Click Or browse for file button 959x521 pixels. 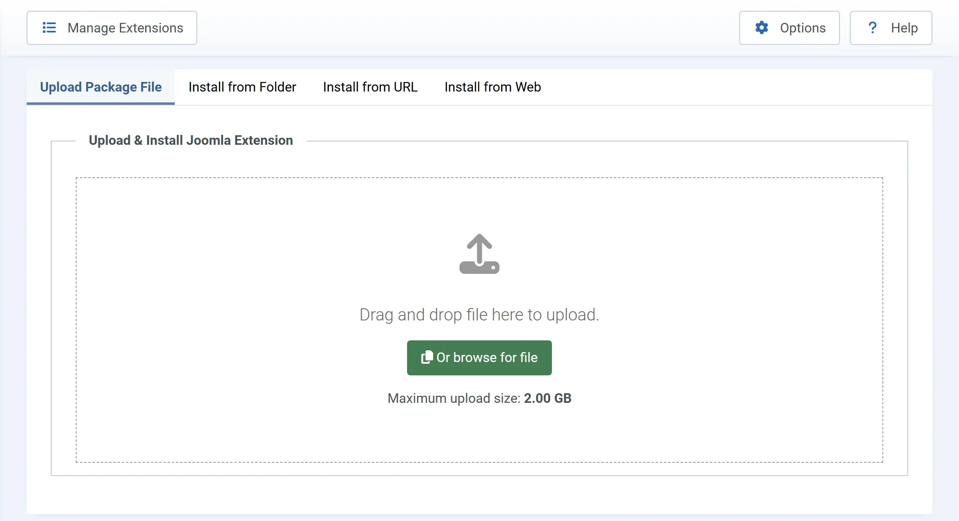pyautogui.click(x=479, y=358)
